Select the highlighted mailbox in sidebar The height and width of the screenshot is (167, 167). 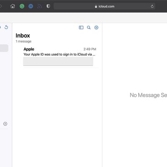(x=4, y=48)
